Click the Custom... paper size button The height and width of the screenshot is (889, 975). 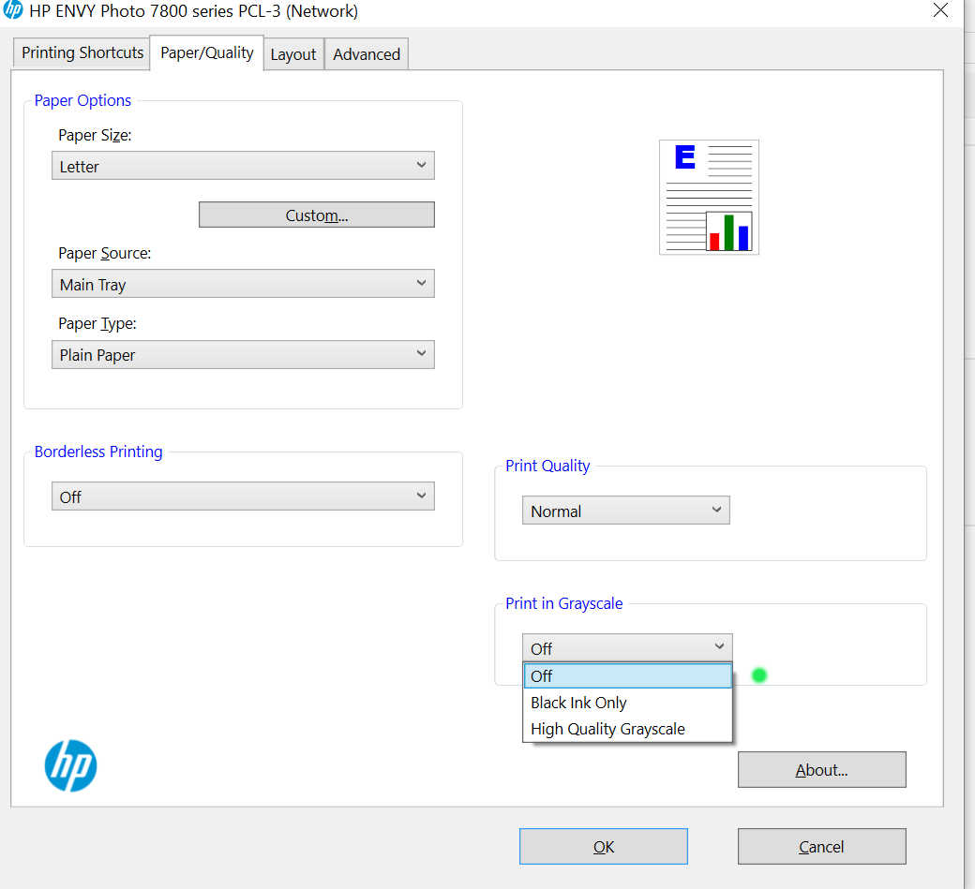click(x=316, y=215)
